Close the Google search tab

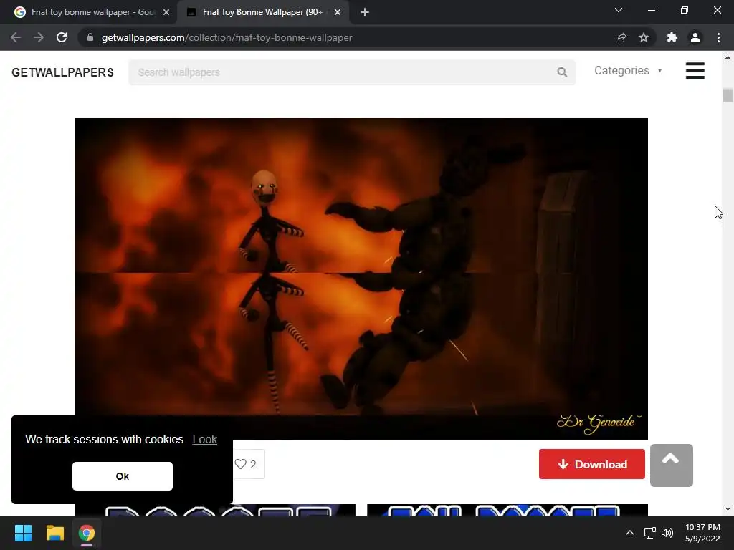pos(166,12)
